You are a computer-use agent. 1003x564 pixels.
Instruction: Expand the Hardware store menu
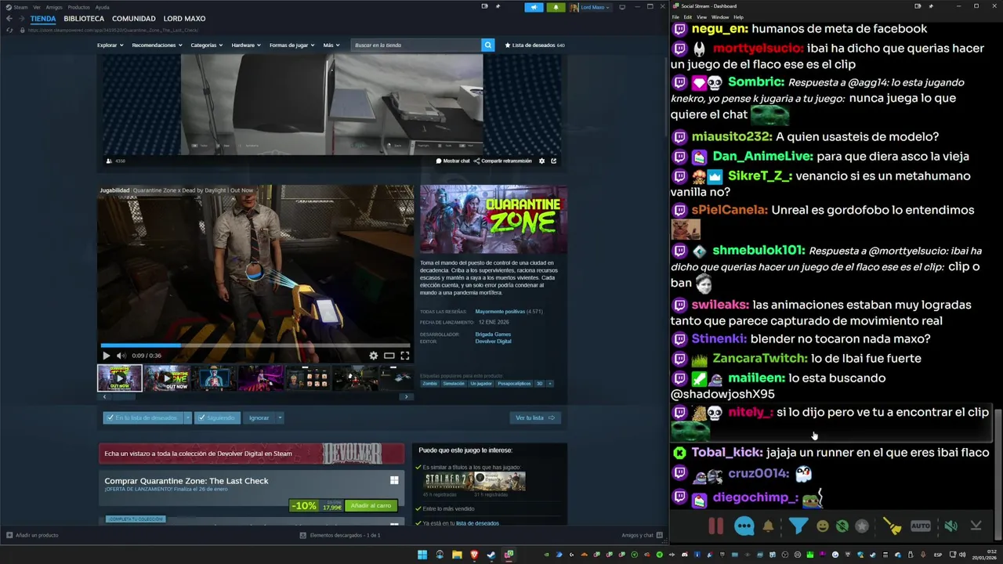[246, 45]
